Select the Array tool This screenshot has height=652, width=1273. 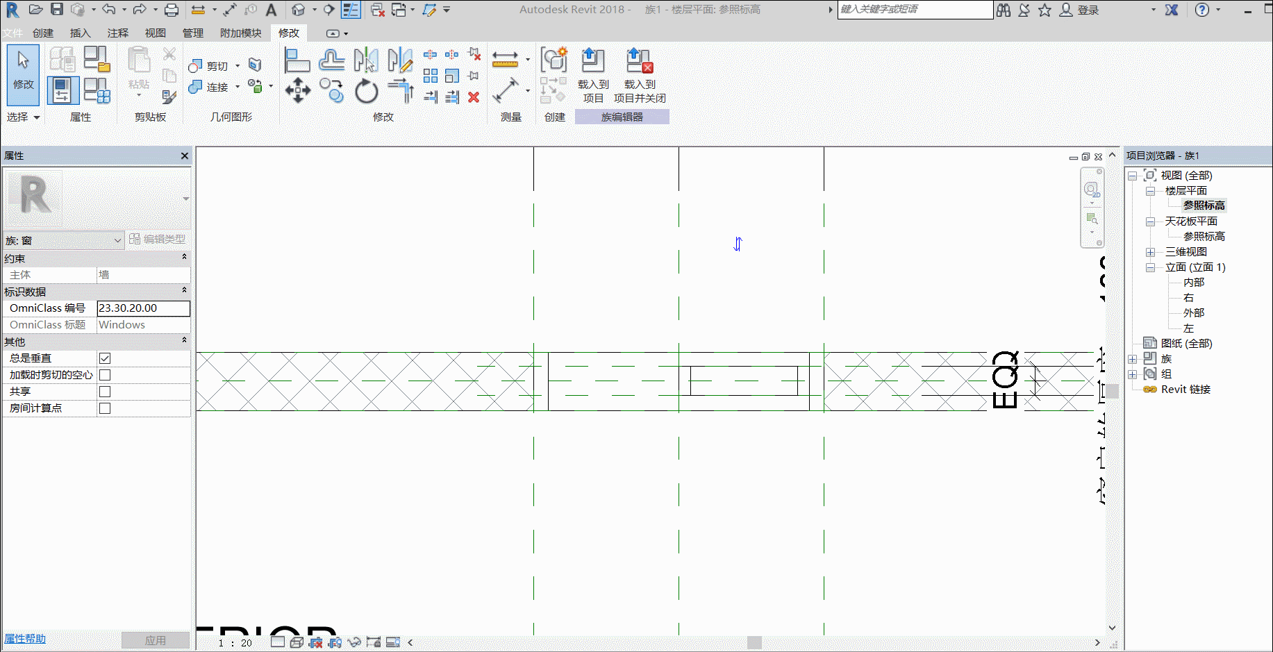point(431,76)
